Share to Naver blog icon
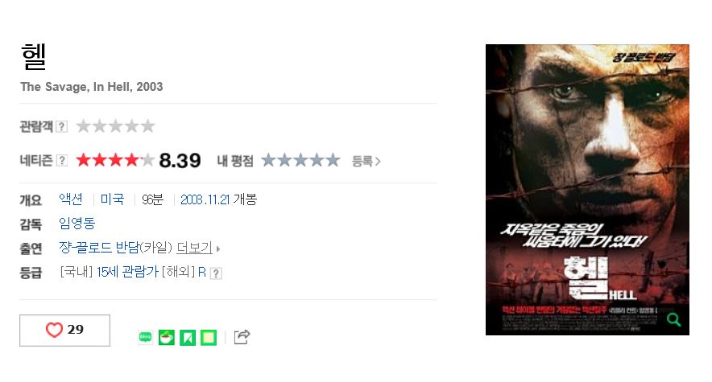Screen dimensions: 712x382 [x=145, y=337]
